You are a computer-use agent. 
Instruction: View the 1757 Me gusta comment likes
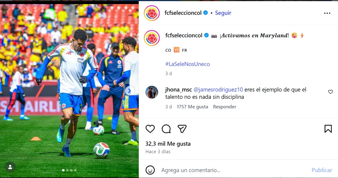(192, 107)
